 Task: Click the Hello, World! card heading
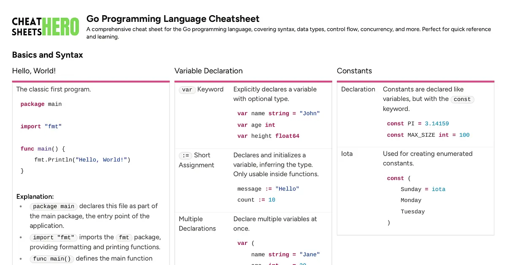coord(34,71)
